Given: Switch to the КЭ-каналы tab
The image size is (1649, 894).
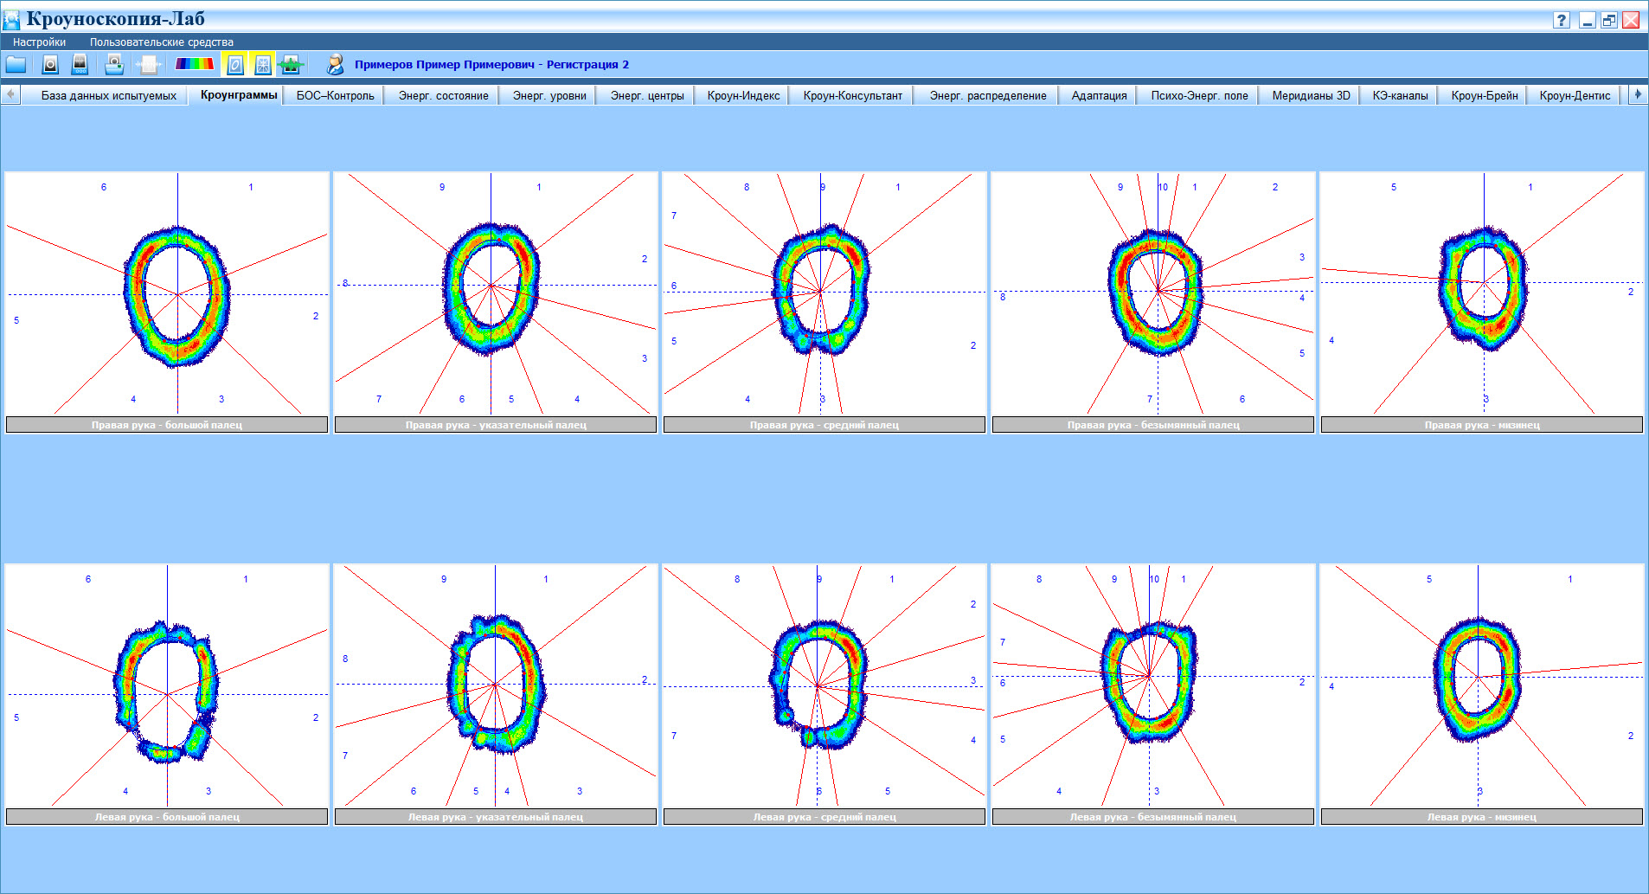Looking at the screenshot, I should pyautogui.click(x=1400, y=95).
